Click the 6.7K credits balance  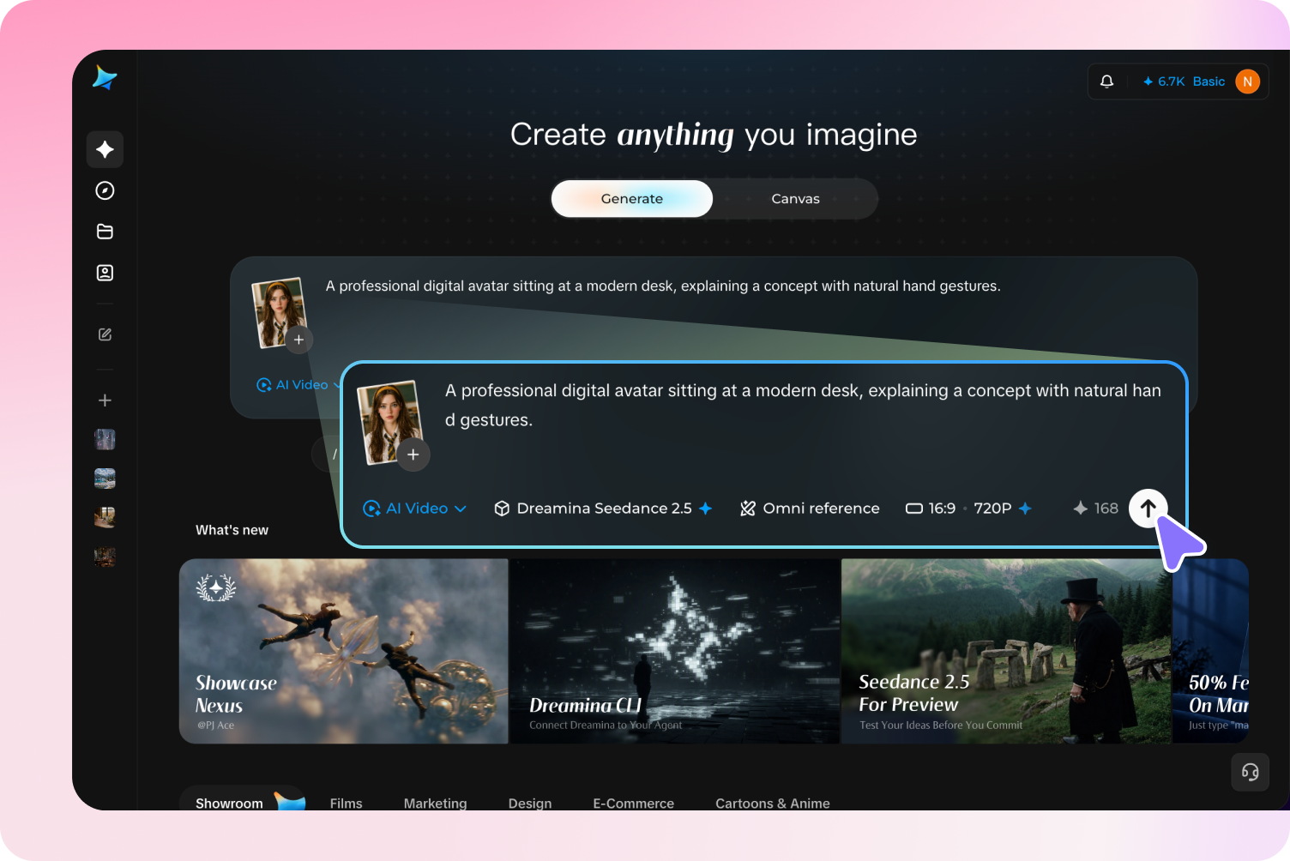pyautogui.click(x=1164, y=81)
